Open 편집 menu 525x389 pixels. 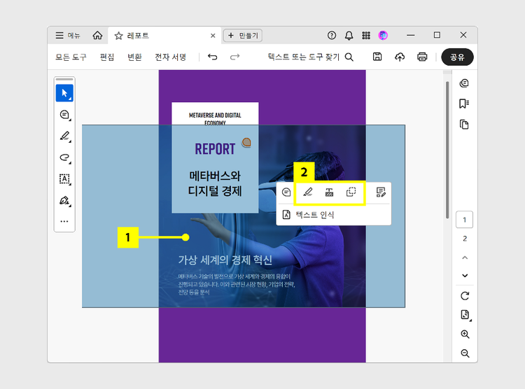(x=107, y=57)
